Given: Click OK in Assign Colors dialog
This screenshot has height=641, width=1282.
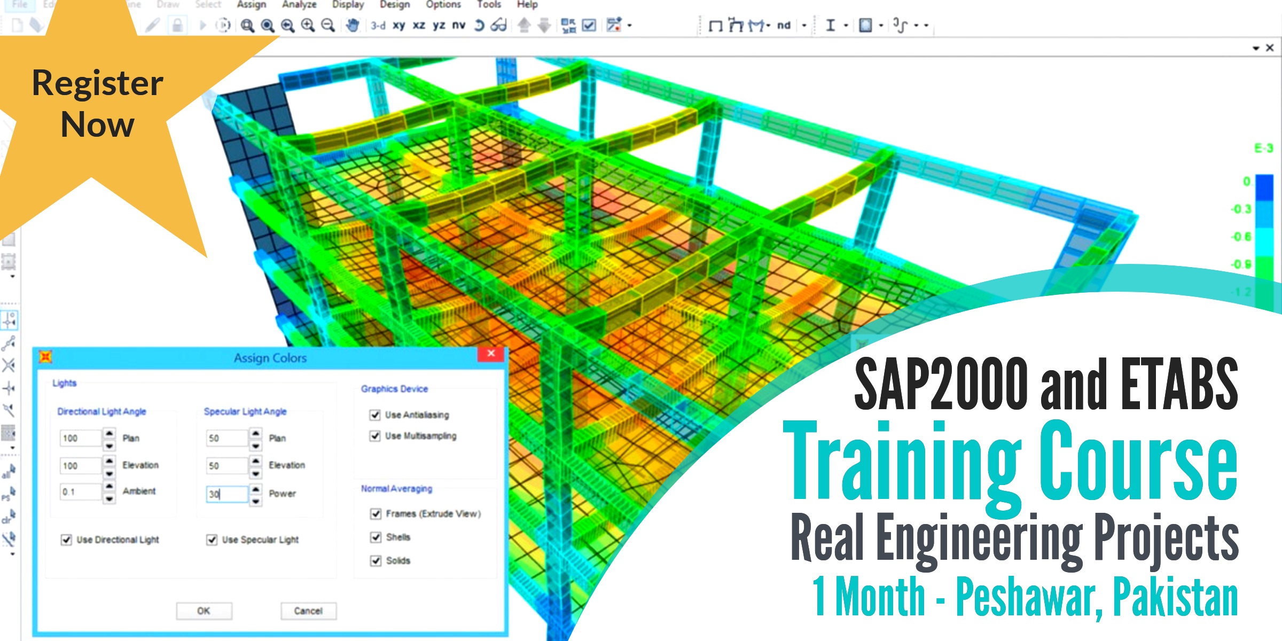Looking at the screenshot, I should (204, 611).
